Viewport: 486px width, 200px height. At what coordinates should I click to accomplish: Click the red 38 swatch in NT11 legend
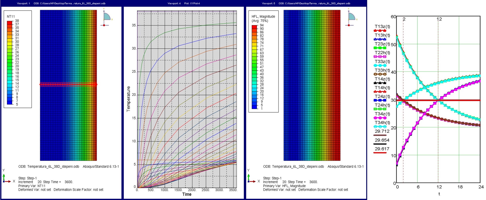click(10, 23)
